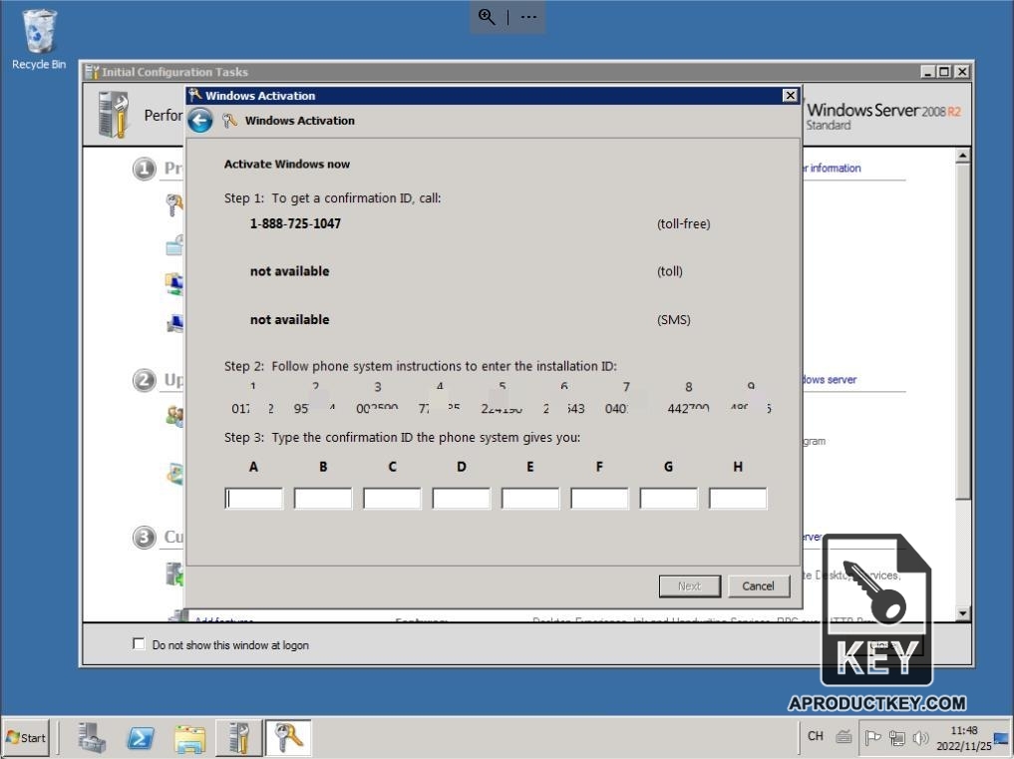Minimize the Initial Configuration Tasks window
This screenshot has width=1014, height=759.
927,72
